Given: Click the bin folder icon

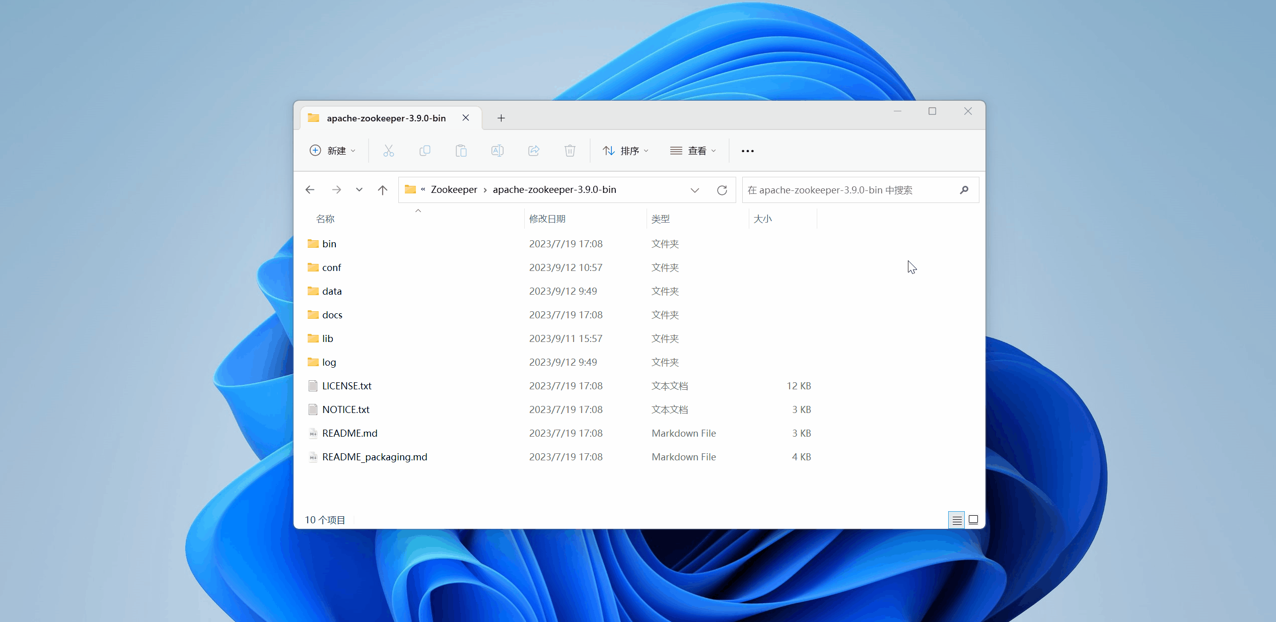Looking at the screenshot, I should tap(313, 244).
